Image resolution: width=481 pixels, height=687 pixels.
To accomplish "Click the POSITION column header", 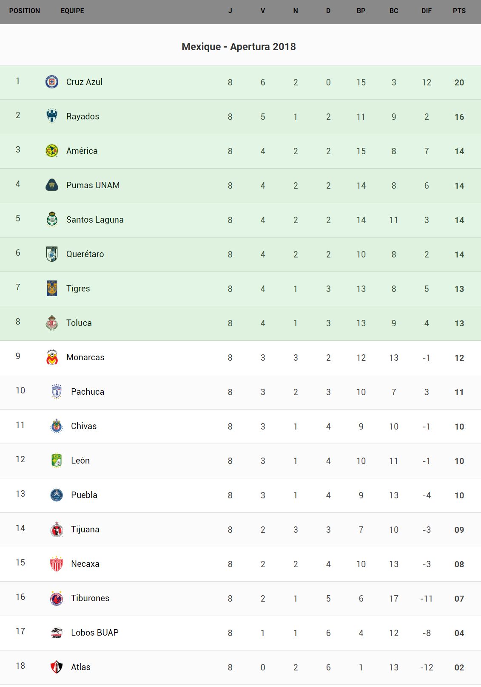I will point(25,11).
